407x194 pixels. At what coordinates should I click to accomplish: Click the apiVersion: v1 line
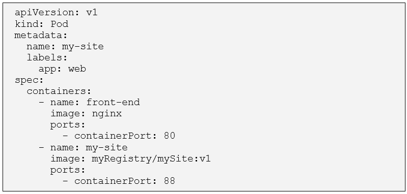click(56, 12)
